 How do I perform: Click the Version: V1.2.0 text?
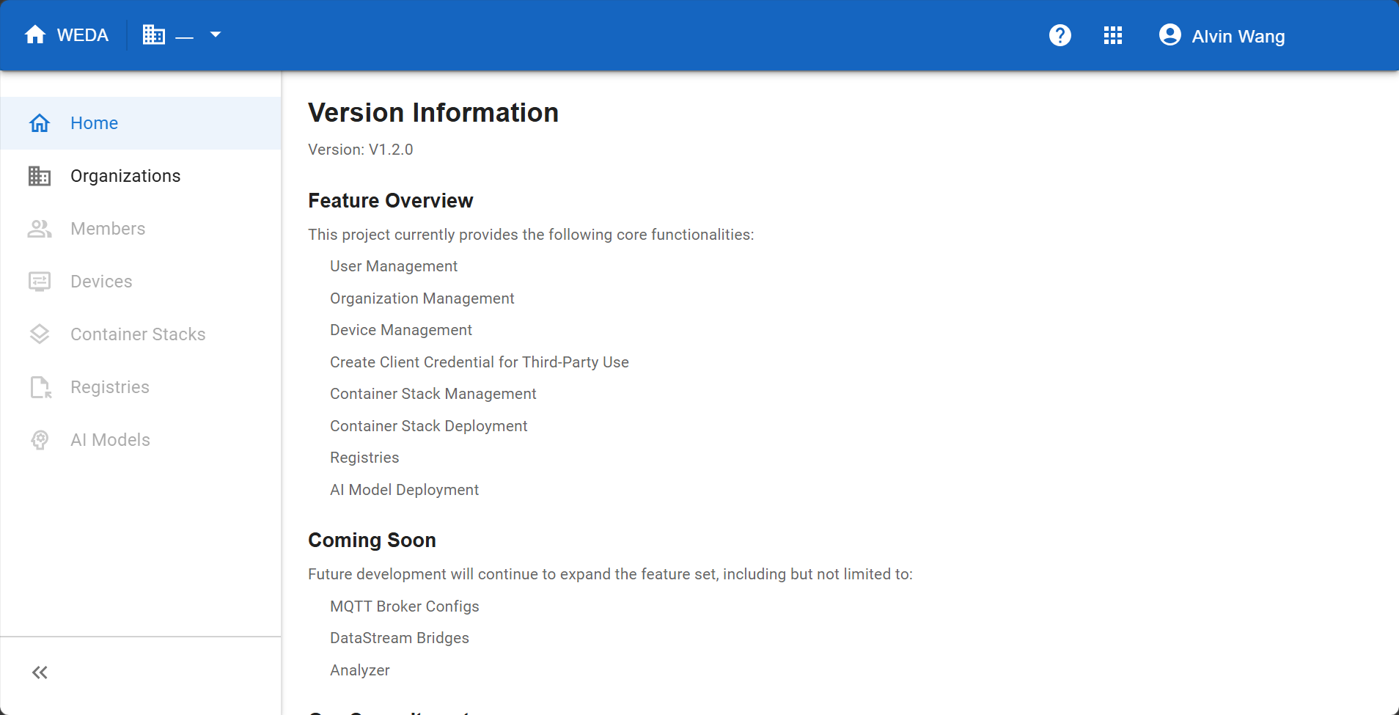pyautogui.click(x=361, y=150)
